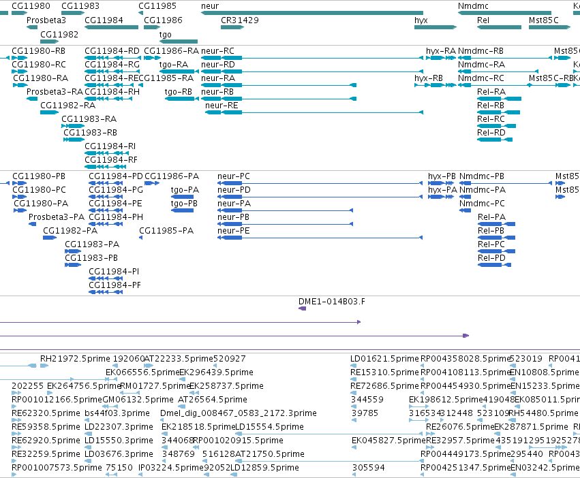
Task: Click the Rel-PD protein label
Action: [x=491, y=257]
